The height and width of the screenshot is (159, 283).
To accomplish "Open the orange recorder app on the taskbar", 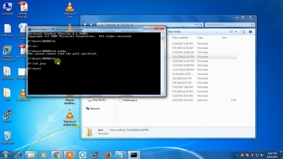I will 70,155.
